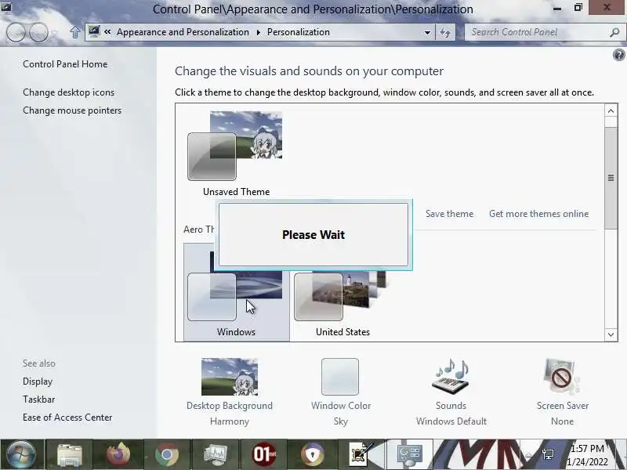Open Screen Saver icon
This screenshot has height=470, width=627.
pos(562,377)
